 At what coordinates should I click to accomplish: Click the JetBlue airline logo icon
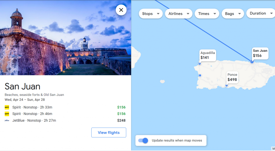[7, 120]
